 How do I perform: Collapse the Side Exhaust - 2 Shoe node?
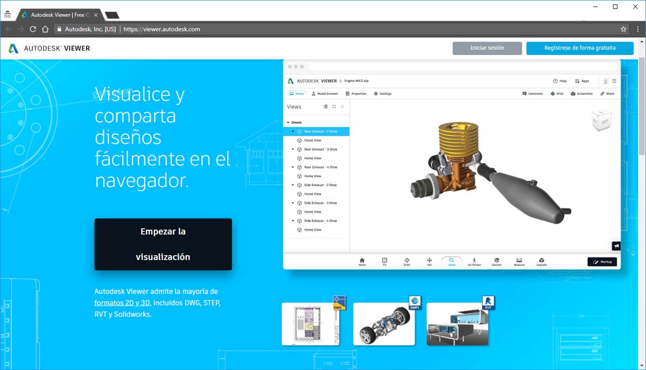pyautogui.click(x=293, y=185)
